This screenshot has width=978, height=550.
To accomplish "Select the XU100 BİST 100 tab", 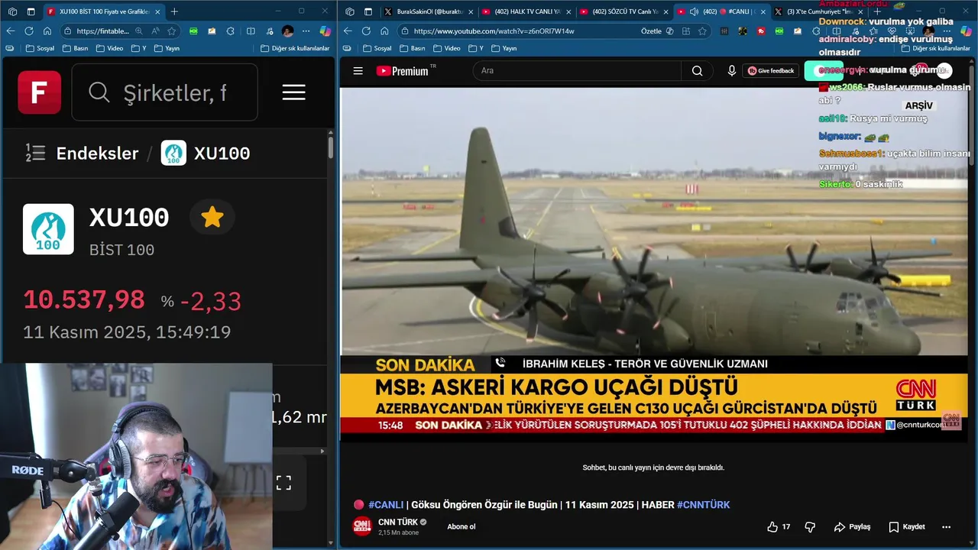I will pyautogui.click(x=104, y=11).
